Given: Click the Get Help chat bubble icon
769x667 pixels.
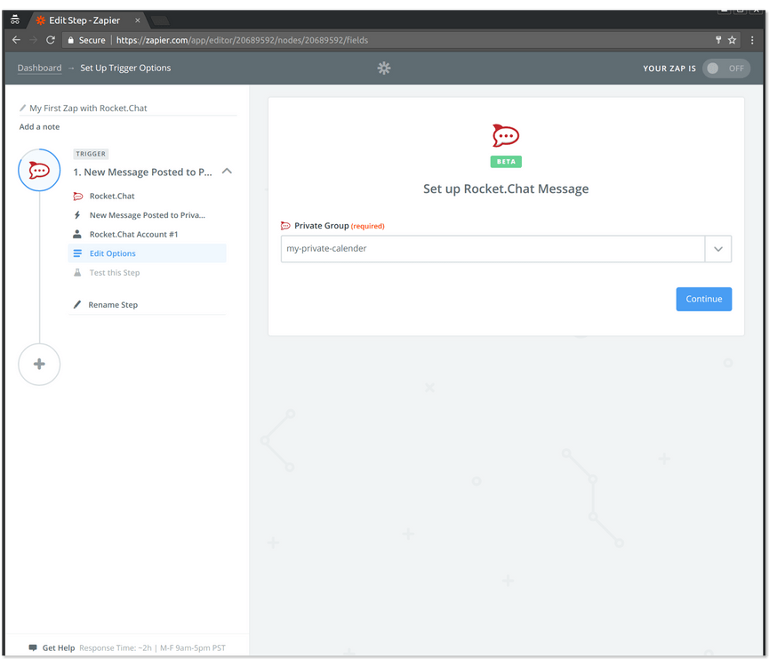Looking at the screenshot, I should click(x=33, y=647).
